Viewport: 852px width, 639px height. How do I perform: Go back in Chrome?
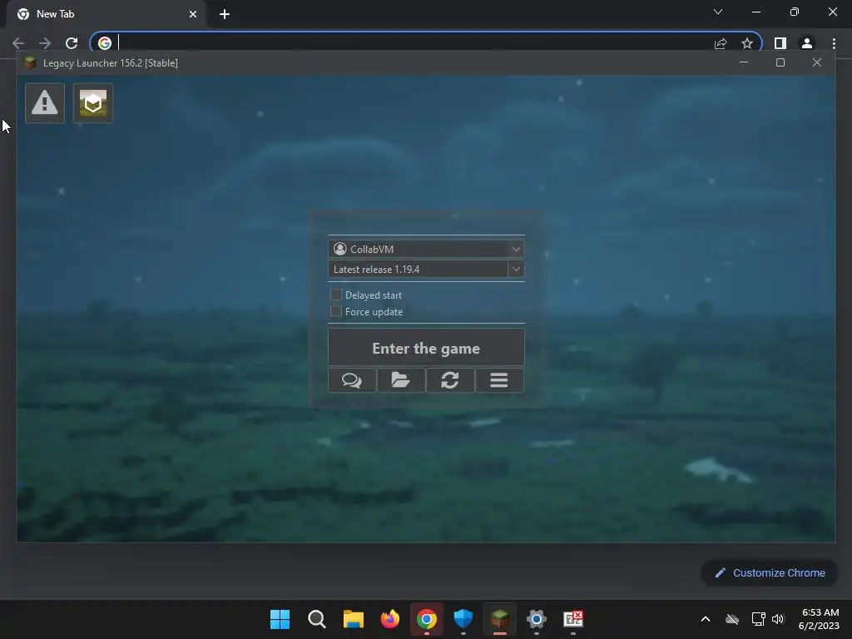(18, 43)
